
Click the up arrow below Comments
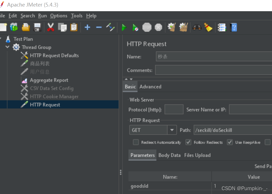point(126,79)
